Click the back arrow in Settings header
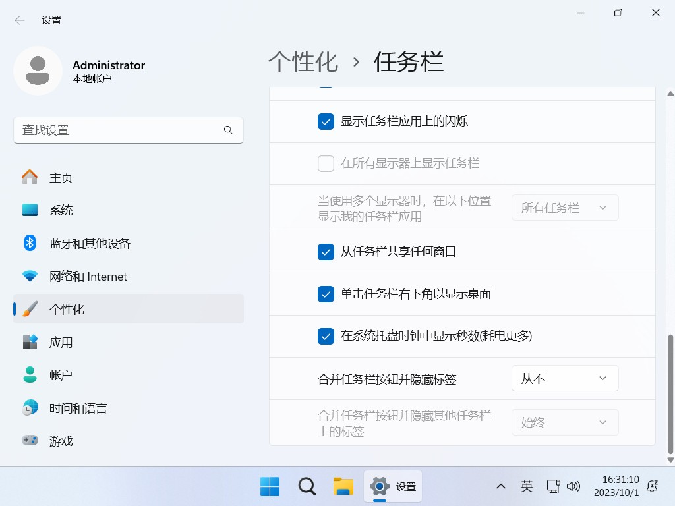The width and height of the screenshot is (675, 506). pos(20,20)
